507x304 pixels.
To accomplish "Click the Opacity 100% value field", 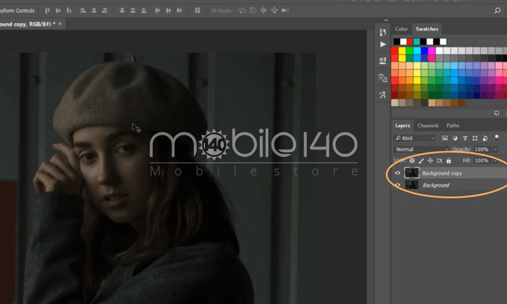I will 482,149.
